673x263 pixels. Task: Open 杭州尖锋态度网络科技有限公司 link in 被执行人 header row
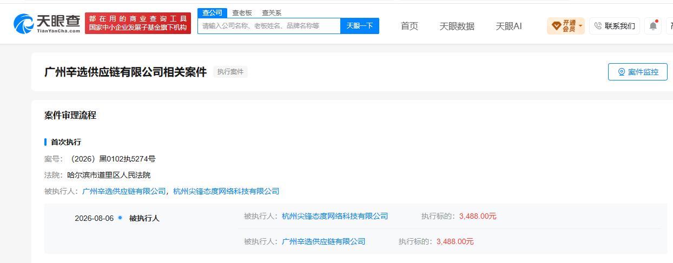226,191
